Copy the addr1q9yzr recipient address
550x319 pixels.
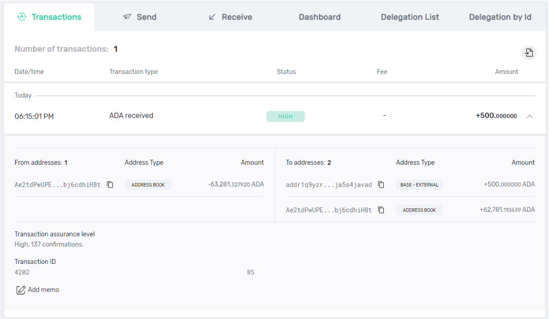tap(381, 185)
